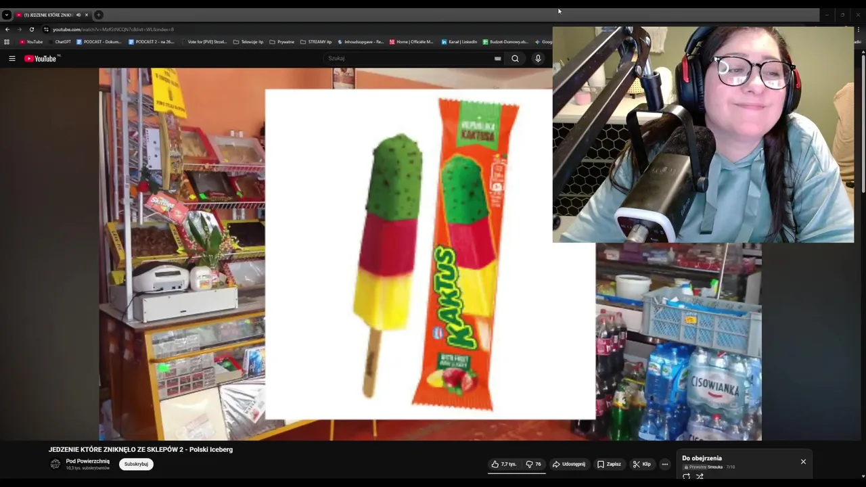Open the on-screen keyboard icon in search
This screenshot has height=487, width=866.
497,59
